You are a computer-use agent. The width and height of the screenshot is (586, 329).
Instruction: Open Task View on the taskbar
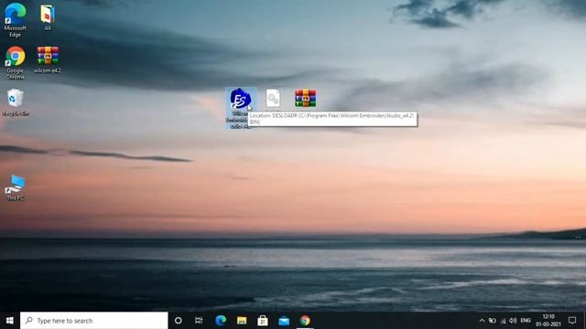(x=199, y=321)
